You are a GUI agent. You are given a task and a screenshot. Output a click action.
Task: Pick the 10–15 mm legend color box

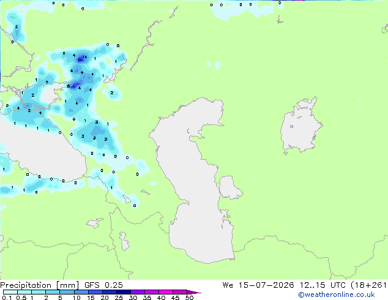81,292
